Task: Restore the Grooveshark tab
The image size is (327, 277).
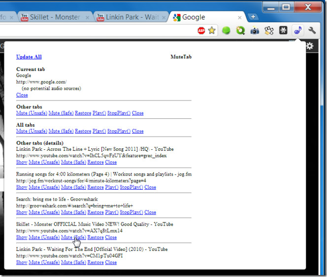Action: (x=96, y=212)
